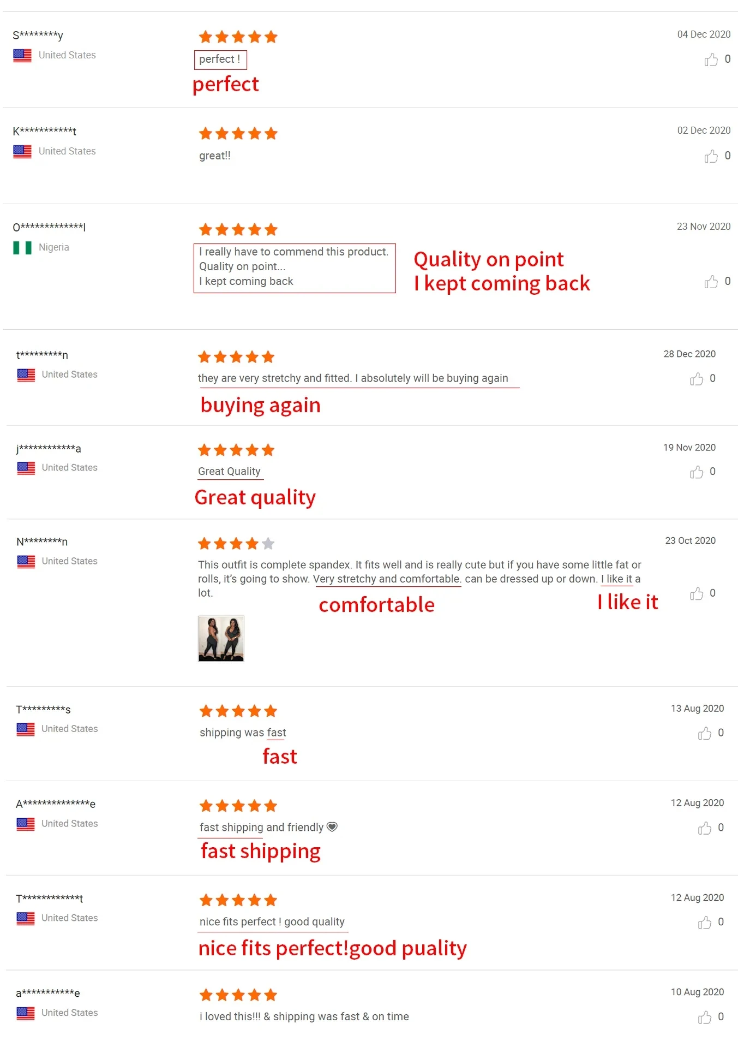The width and height of the screenshot is (738, 1053).
Task: Click the four-star rating of N********n's review
Action: click(236, 544)
